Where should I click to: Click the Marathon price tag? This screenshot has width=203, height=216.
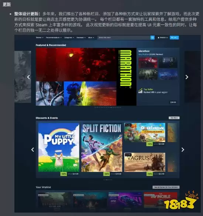pos(173,102)
